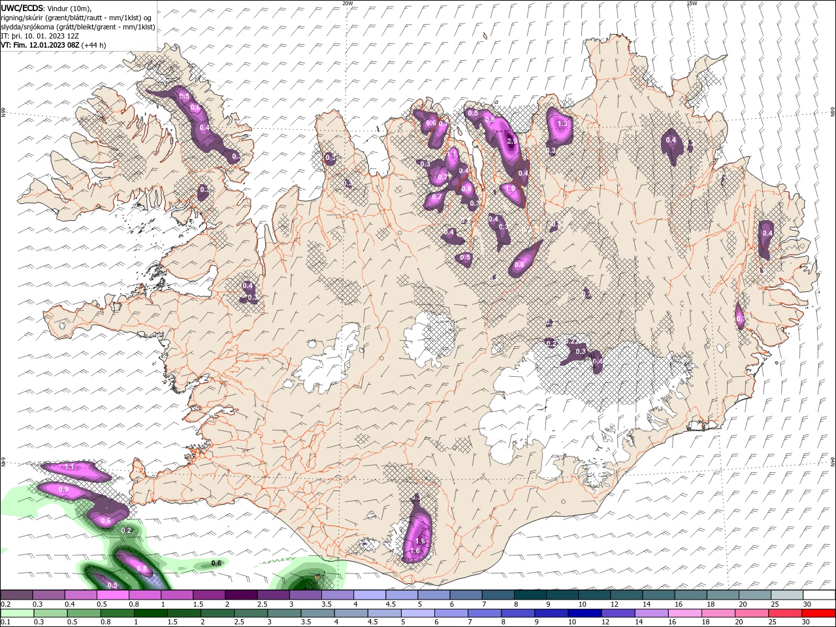Click the '15W' longitude label at the top

click(x=692, y=3)
